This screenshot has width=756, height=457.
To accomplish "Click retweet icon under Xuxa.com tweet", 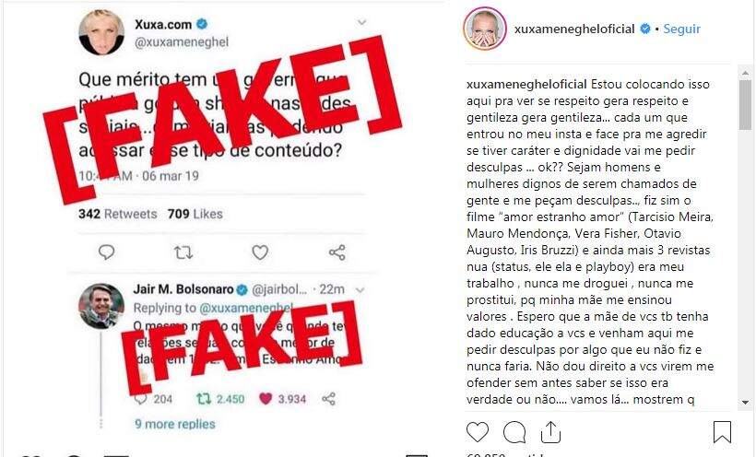I will tap(183, 252).
